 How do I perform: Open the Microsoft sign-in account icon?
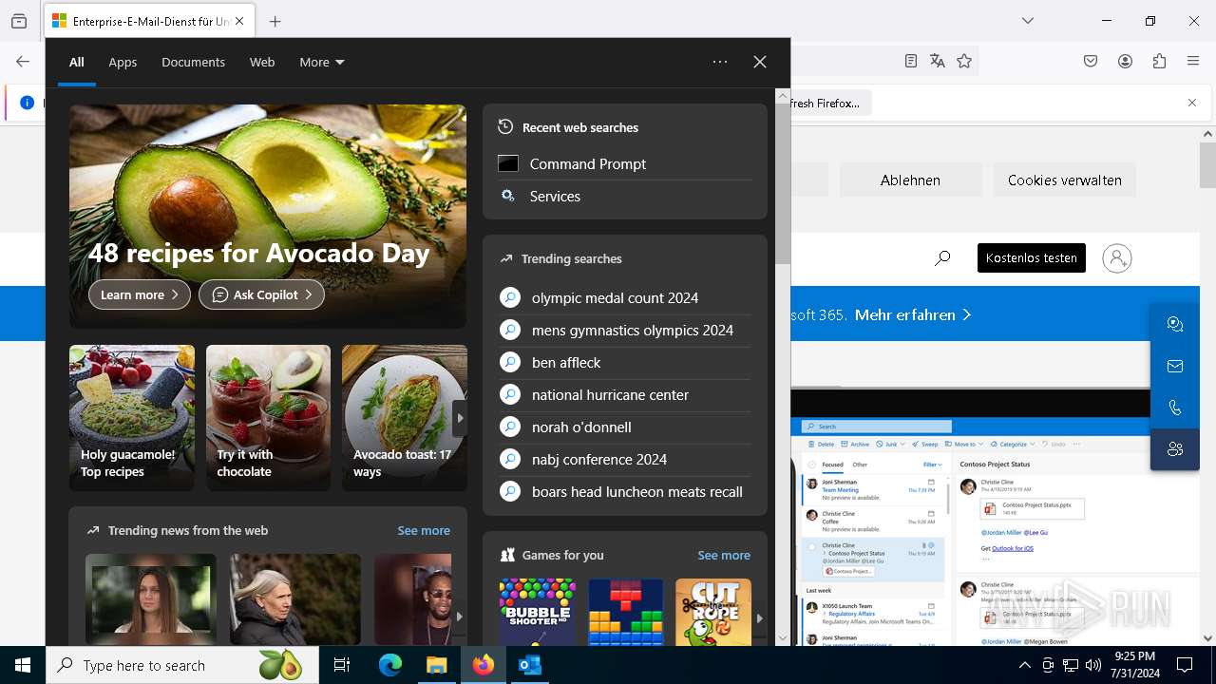pyautogui.click(x=1117, y=257)
